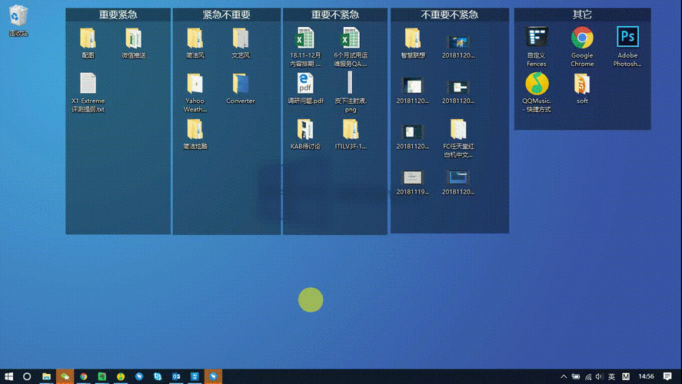Select the Adobe Photoshop shortcut icon
The image size is (682, 384).
[x=627, y=38]
